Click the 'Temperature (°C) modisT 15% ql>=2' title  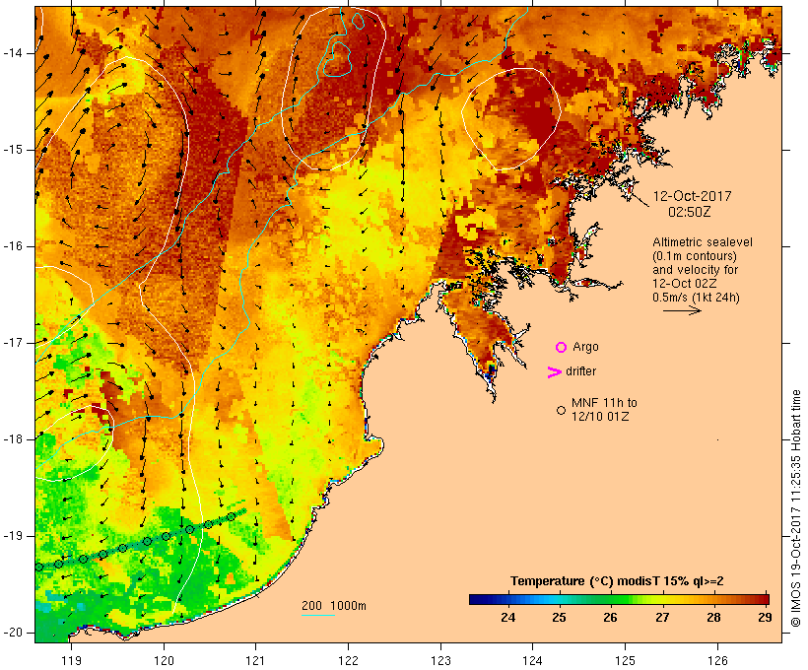[x=617, y=581]
